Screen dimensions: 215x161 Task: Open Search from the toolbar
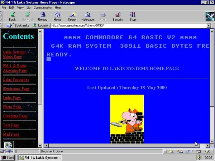pyautogui.click(x=72, y=16)
